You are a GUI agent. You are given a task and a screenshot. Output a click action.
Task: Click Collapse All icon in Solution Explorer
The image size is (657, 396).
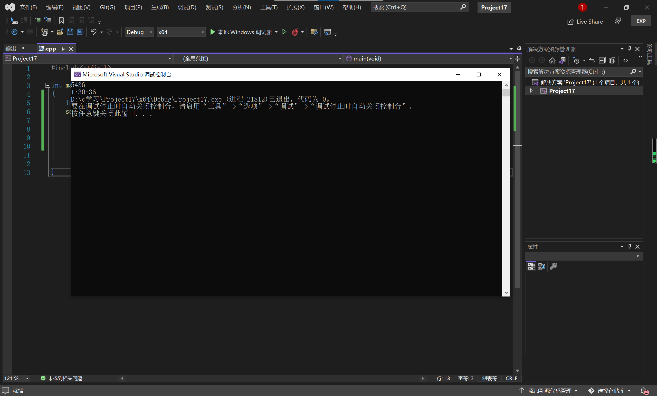602,61
